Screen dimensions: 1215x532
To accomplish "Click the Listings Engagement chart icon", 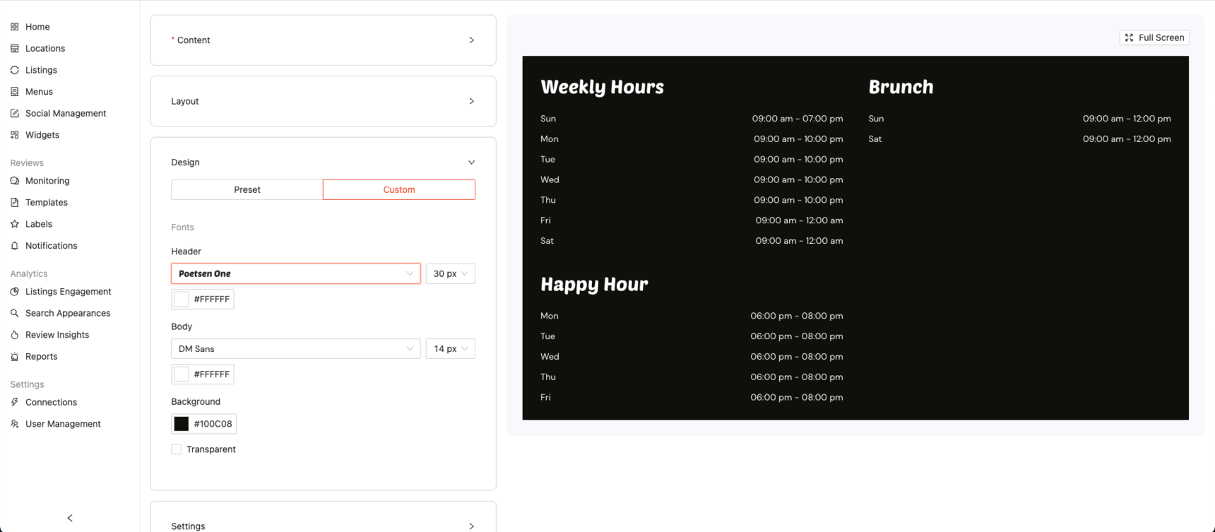I will pos(15,292).
